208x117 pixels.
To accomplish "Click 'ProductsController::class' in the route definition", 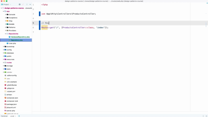I will [78, 27].
